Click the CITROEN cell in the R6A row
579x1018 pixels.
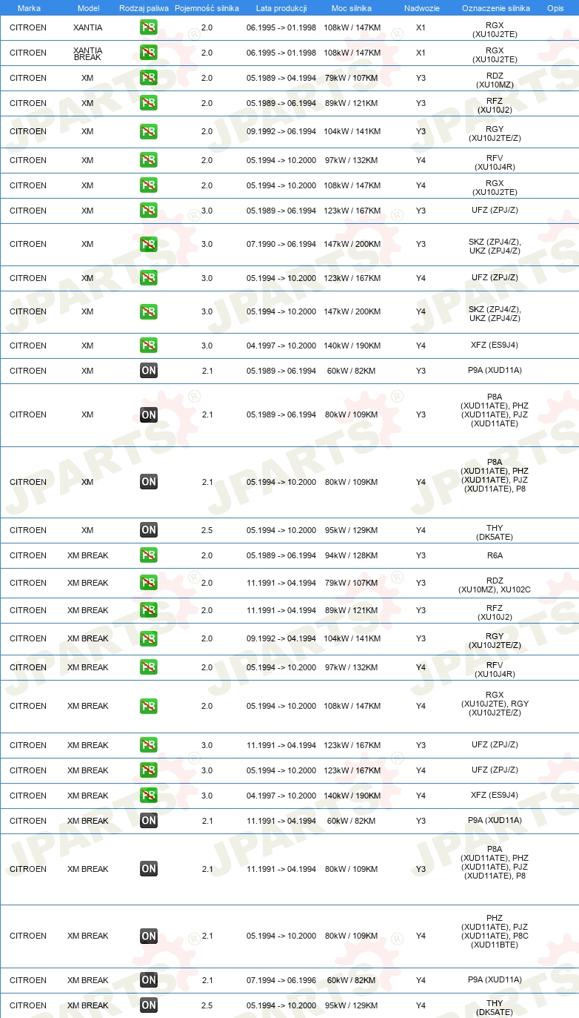(x=28, y=555)
